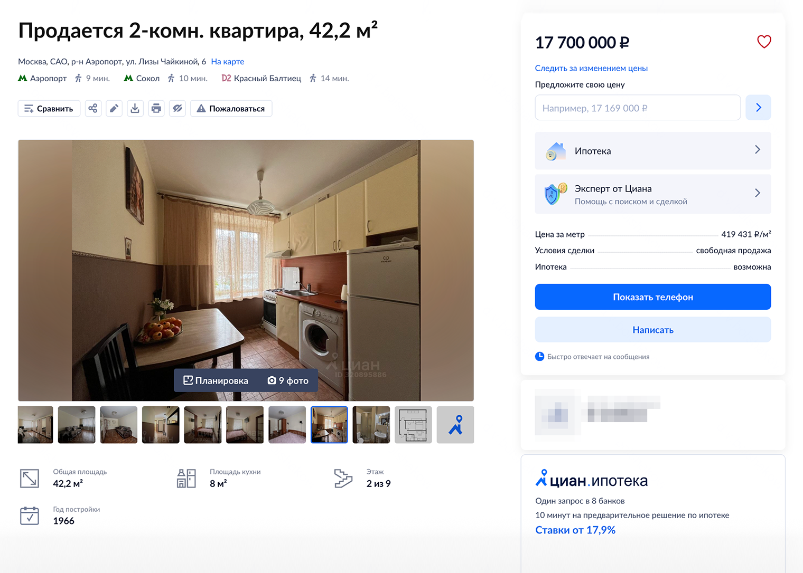803x573 pixels.
Task: Select the 9 фото tab
Action: [x=288, y=380]
